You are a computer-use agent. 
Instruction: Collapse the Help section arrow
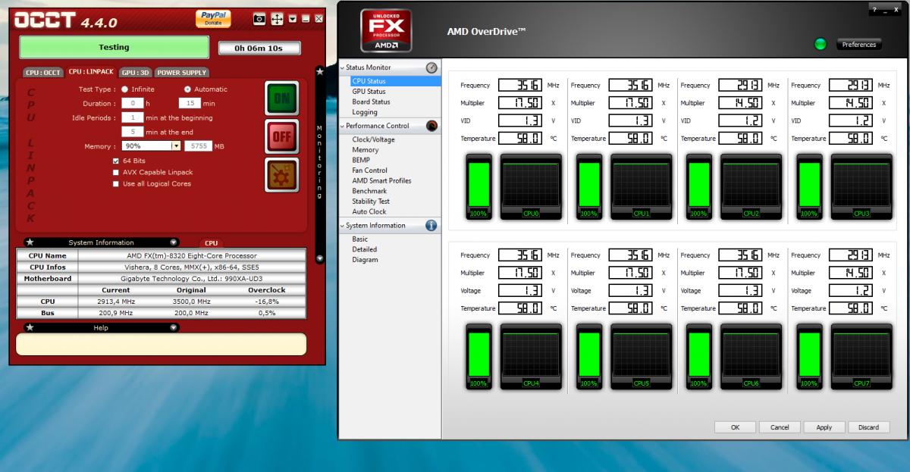pos(174,328)
